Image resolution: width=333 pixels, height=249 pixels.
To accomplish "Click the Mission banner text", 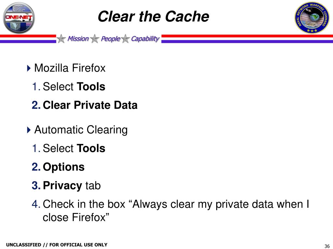I will [78, 39].
